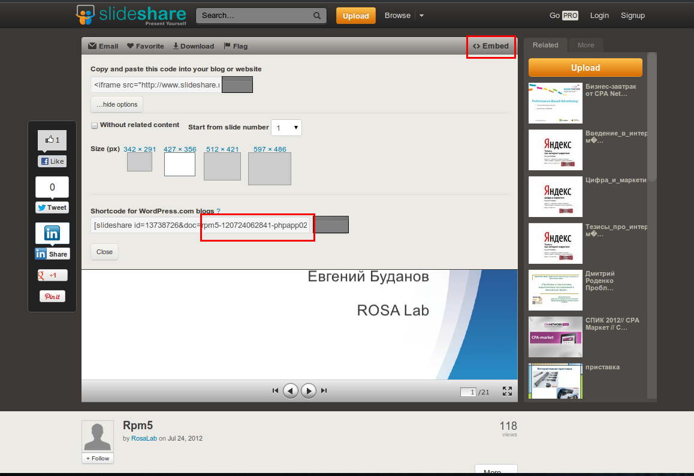Select size 427 × 356
This screenshot has height=476, width=694.
180,149
